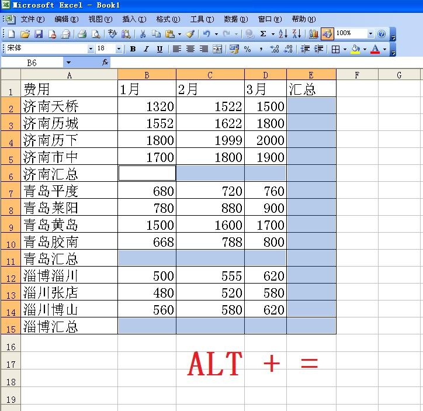Align text right
The image size is (423, 411).
[204, 49]
